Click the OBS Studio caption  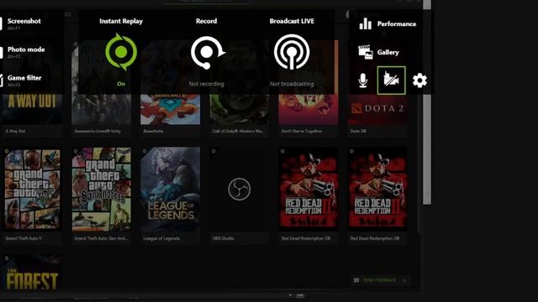pos(223,238)
